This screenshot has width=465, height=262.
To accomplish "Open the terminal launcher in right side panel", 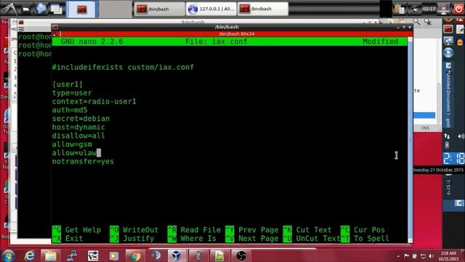I will [x=448, y=29].
